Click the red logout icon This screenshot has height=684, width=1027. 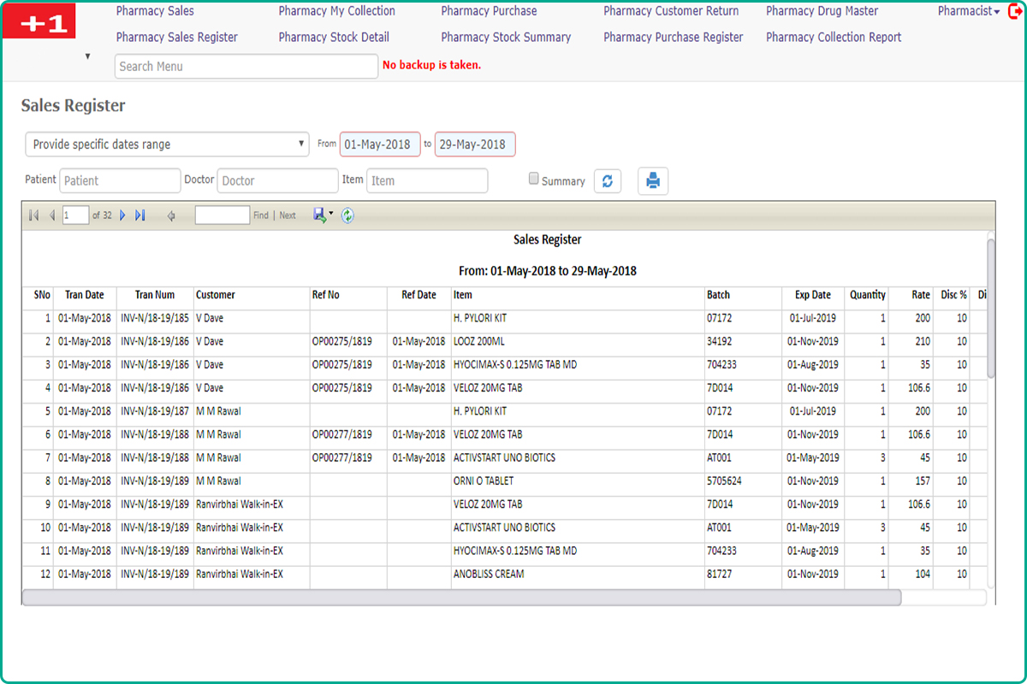tap(1016, 11)
